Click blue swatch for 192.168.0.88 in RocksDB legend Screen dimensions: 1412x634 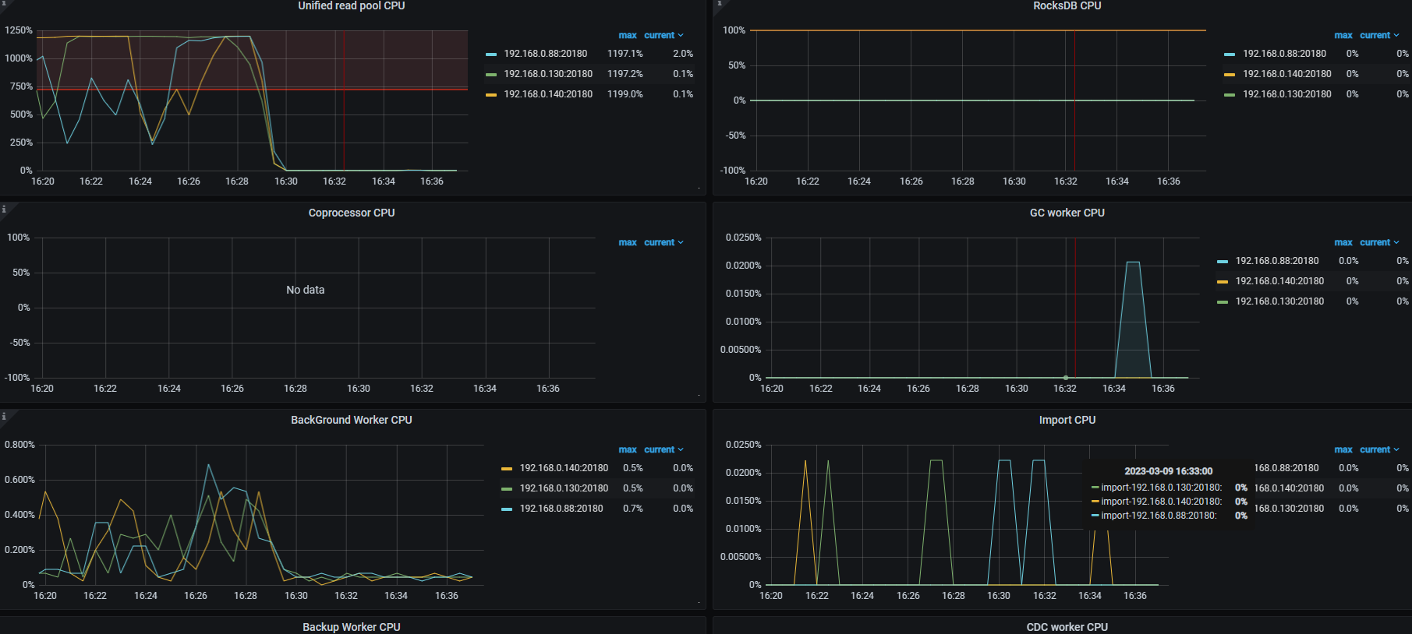pyautogui.click(x=1230, y=55)
